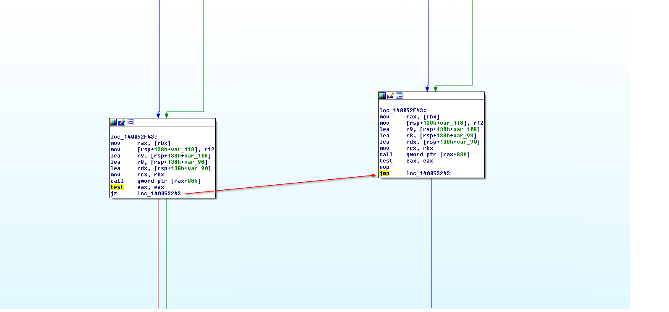Click var_118 operand in the jmp block
Image resolution: width=669 pixels, height=312 pixels.
[x=452, y=123]
